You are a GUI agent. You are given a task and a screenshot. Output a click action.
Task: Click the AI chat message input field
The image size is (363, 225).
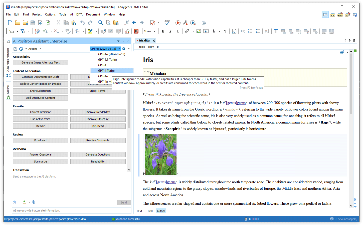tap(71, 185)
